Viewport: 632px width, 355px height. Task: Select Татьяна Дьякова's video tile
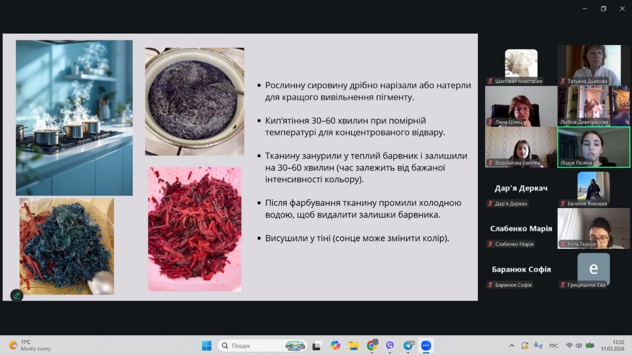593,65
